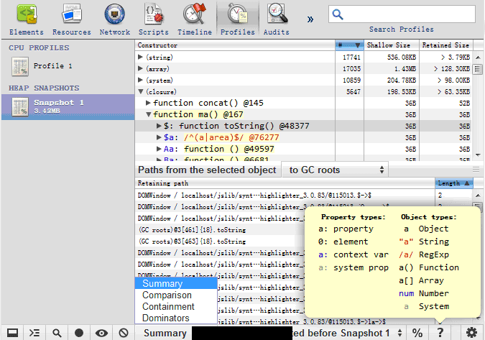Expand the (string) constructor row

140,57
